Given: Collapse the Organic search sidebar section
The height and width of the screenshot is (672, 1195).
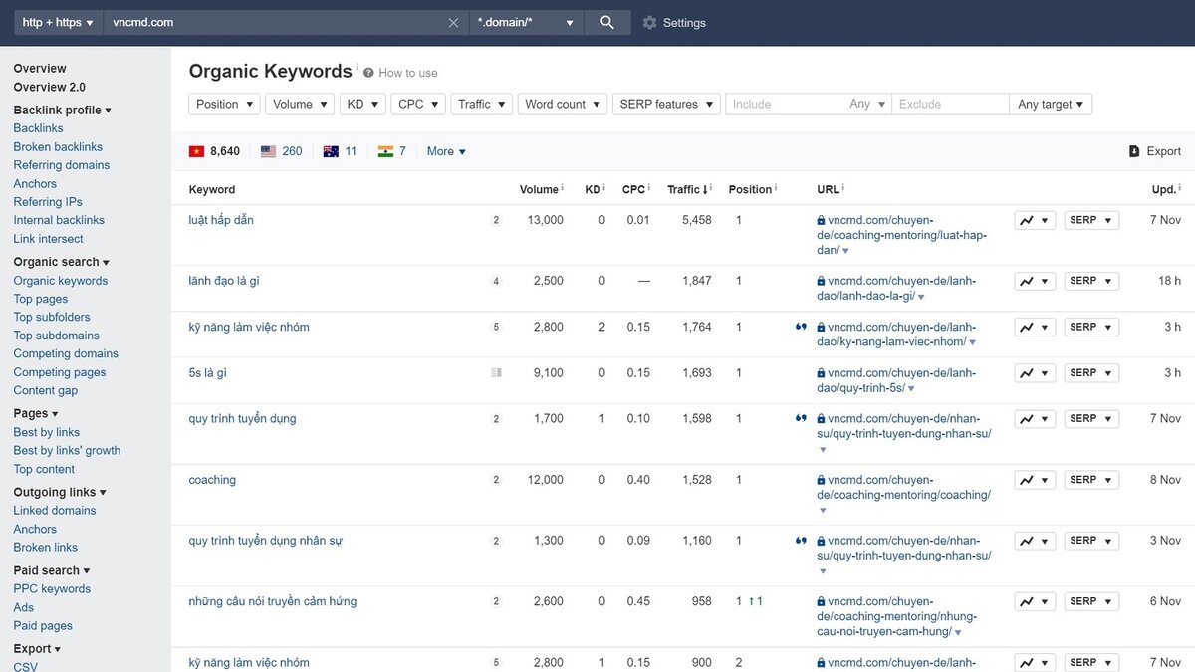Looking at the screenshot, I should pos(62,262).
